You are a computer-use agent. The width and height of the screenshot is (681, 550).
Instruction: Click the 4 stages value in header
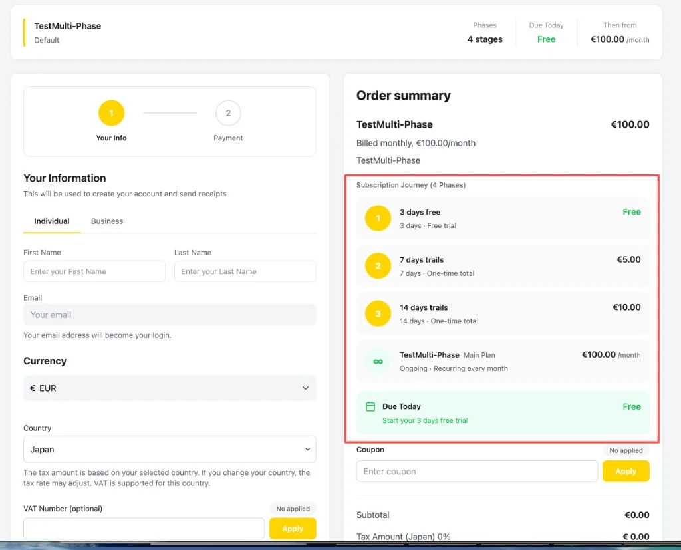point(485,39)
